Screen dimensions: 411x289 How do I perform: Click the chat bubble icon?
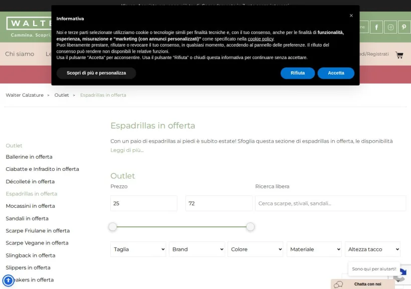tap(338, 284)
